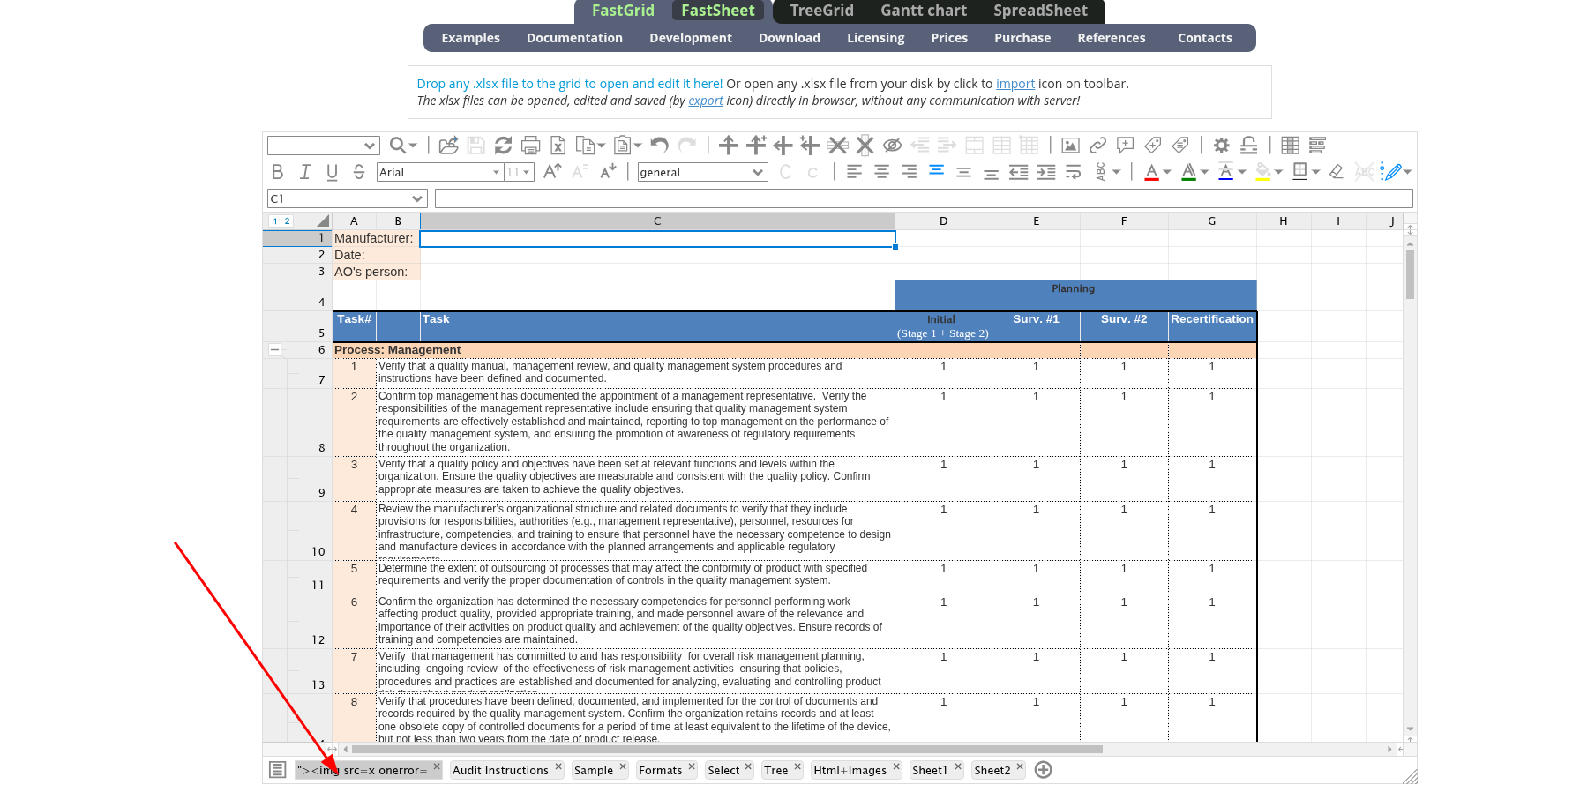Screen dimensions: 1580x807
Task: Click the export hyperlink in the notice
Action: pyautogui.click(x=705, y=101)
